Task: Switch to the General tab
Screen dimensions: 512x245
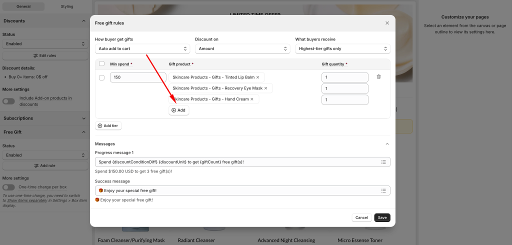Action: click(x=23, y=6)
